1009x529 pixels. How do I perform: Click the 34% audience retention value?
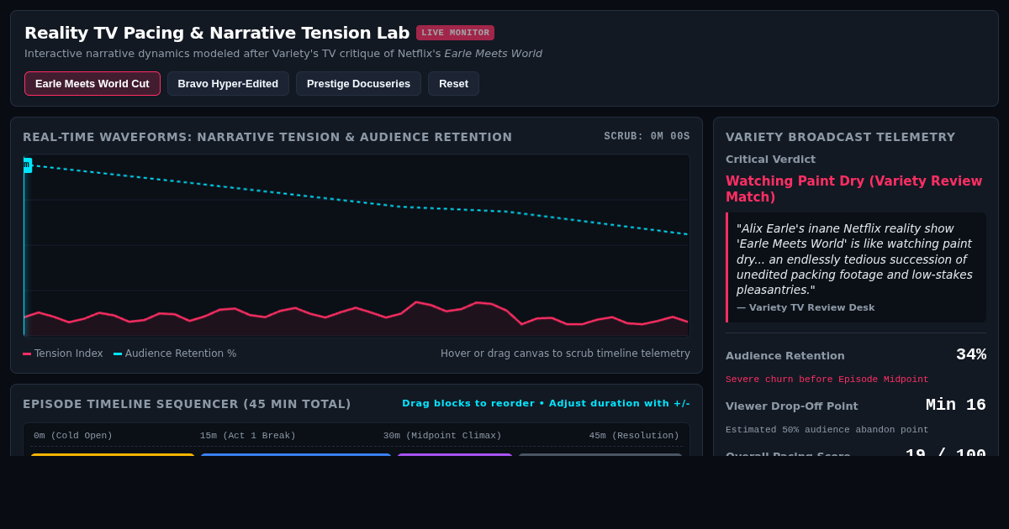(971, 354)
